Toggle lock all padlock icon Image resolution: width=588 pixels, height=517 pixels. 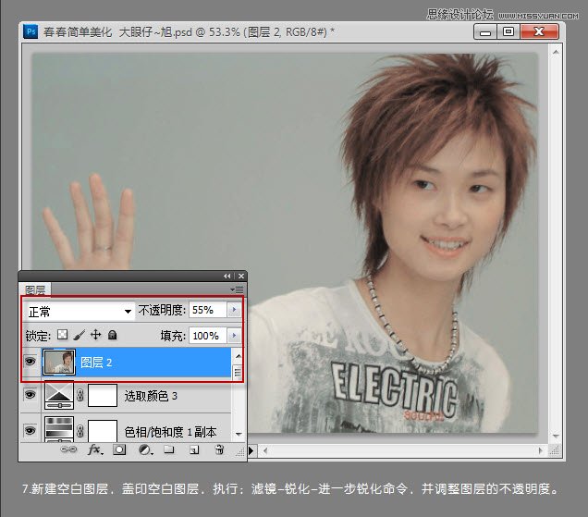pyautogui.click(x=112, y=335)
